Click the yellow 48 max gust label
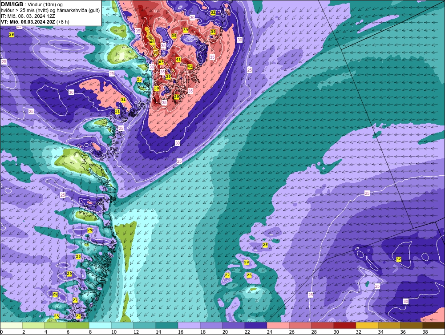Image resolution: width=445 pixels, height=335 pixels. click(152, 42)
